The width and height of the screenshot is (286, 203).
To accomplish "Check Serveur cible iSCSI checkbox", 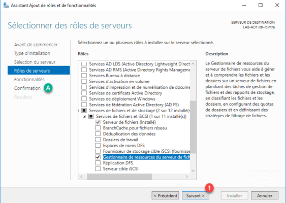I will point(98,168).
